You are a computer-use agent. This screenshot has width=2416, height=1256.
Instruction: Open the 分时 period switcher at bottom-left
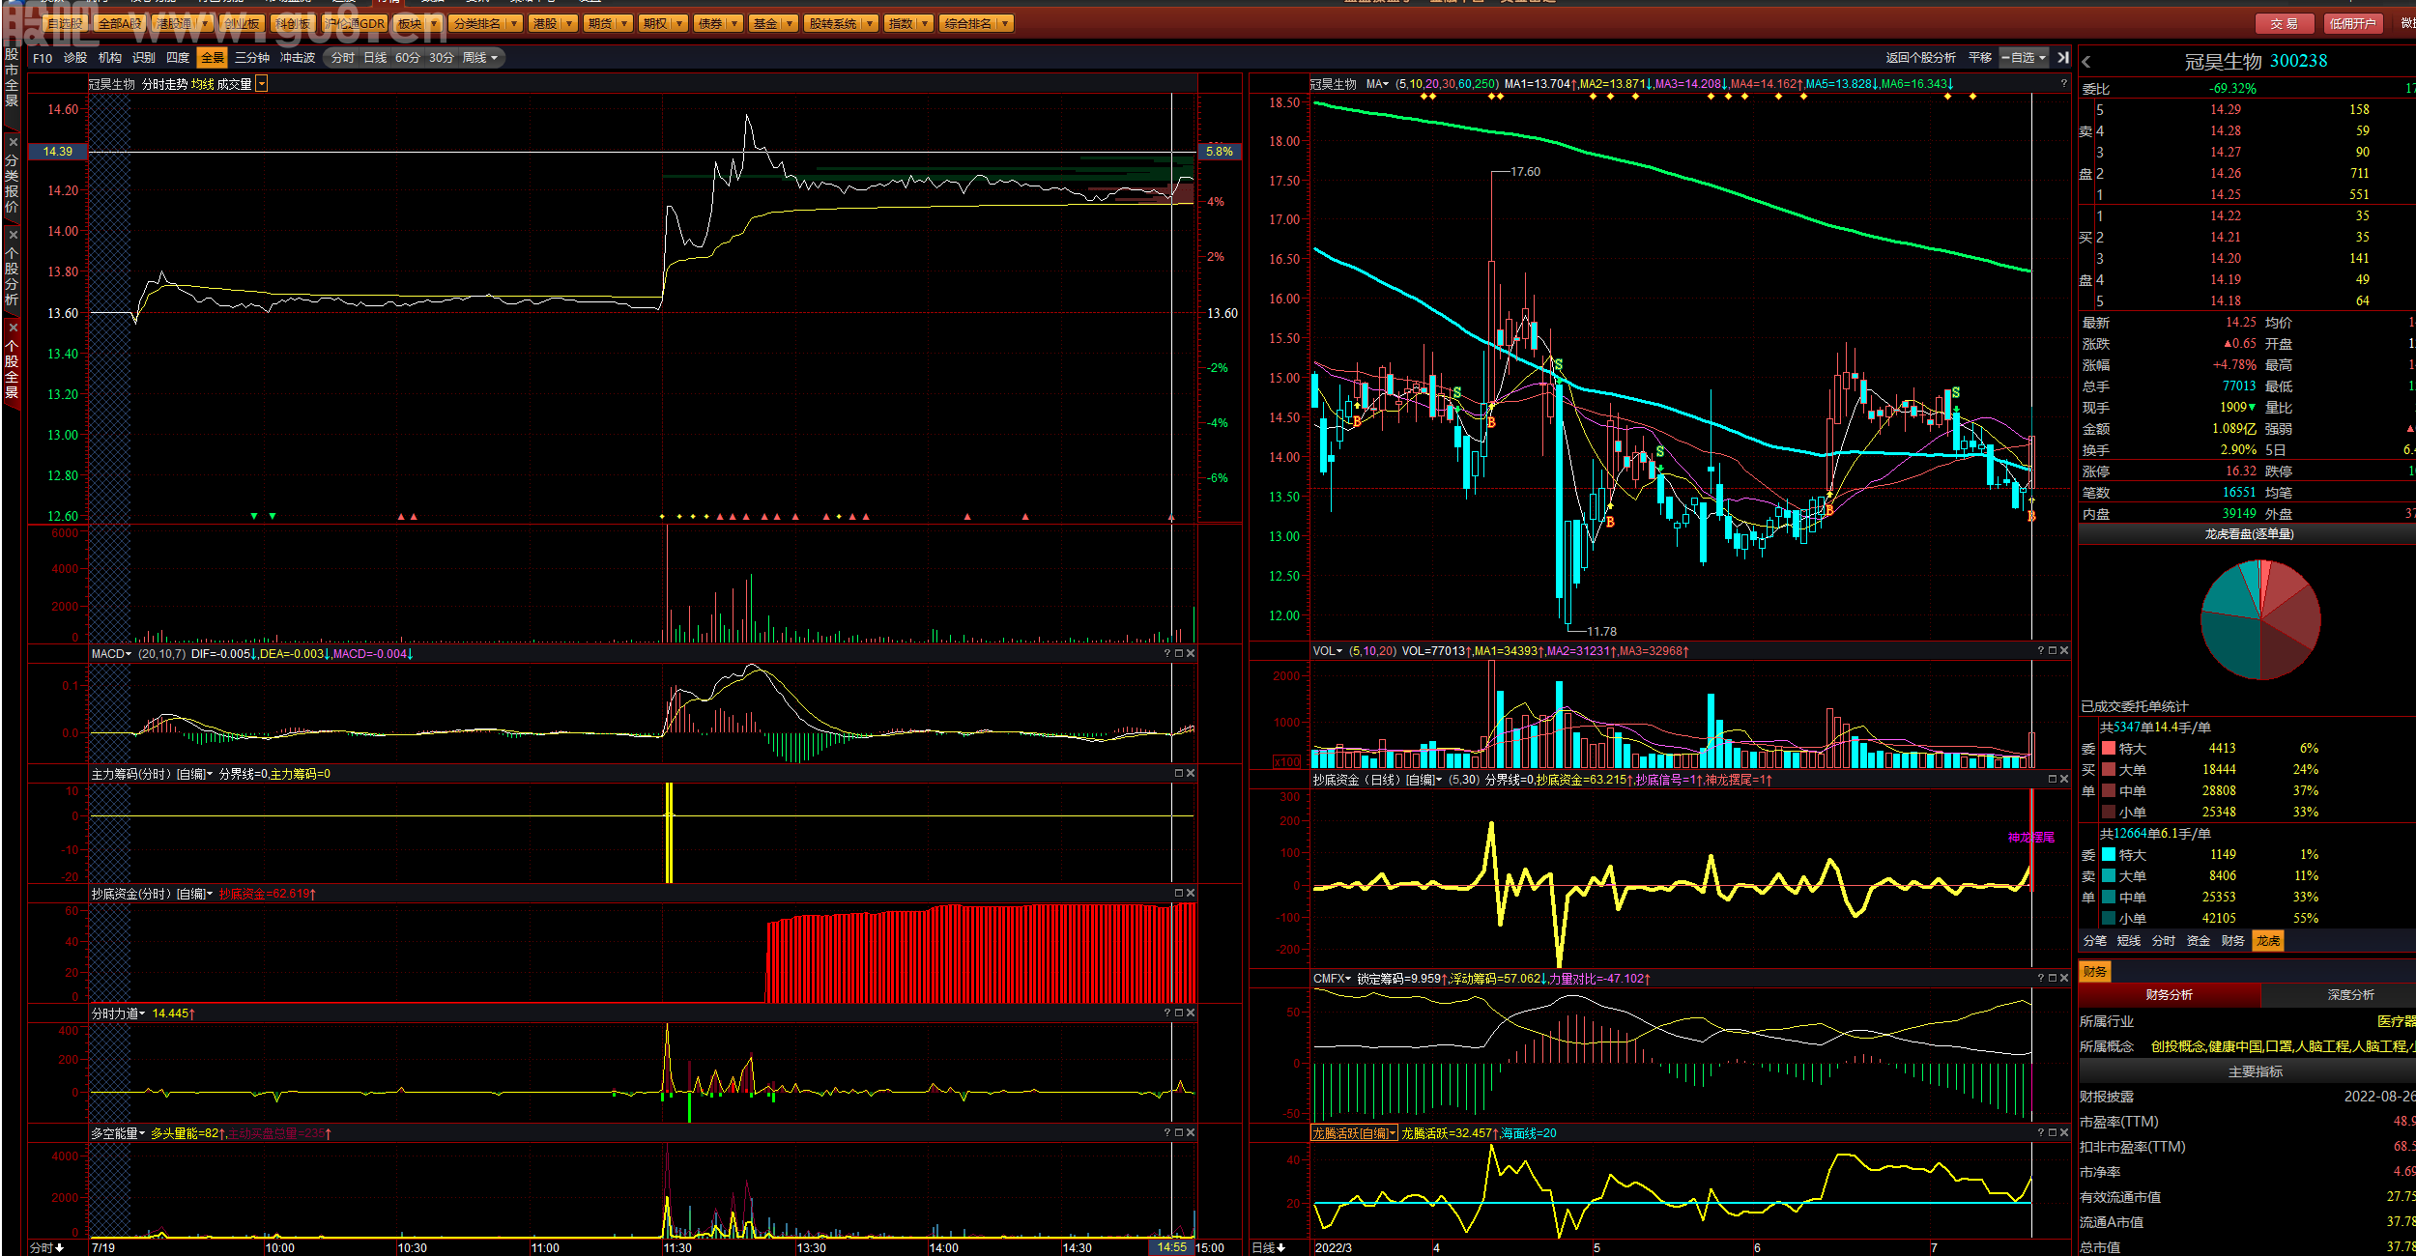tap(46, 1247)
